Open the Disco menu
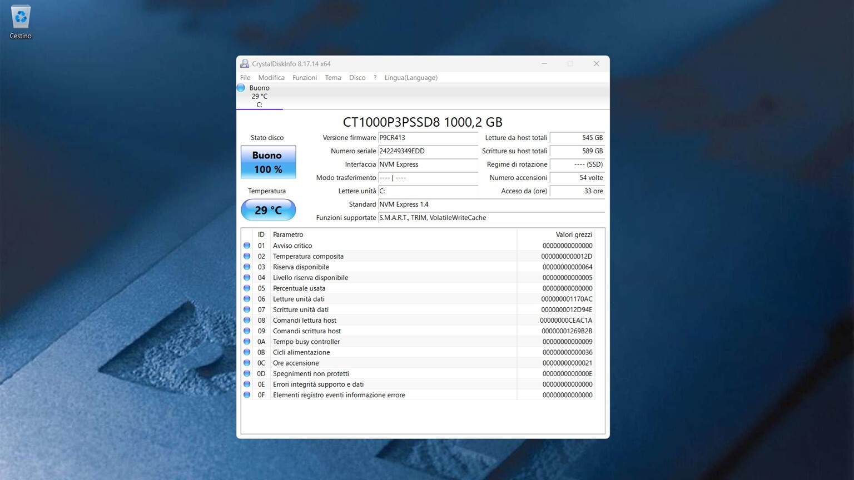The image size is (854, 480). [x=358, y=78]
